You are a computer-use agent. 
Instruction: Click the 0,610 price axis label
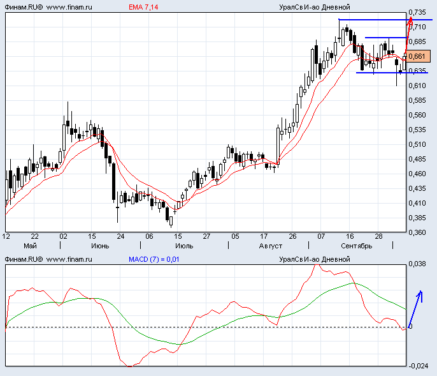[x=417, y=86]
